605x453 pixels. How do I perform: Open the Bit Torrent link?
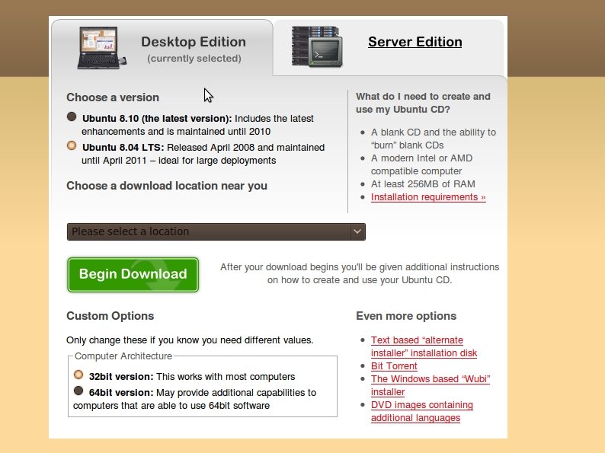point(394,366)
